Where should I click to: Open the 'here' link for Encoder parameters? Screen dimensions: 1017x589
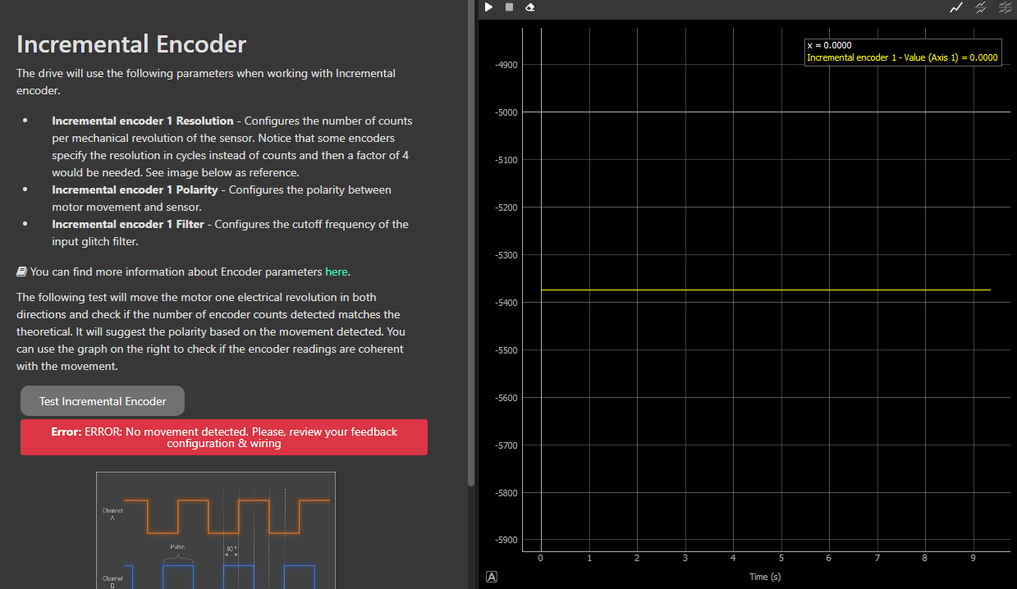[337, 272]
